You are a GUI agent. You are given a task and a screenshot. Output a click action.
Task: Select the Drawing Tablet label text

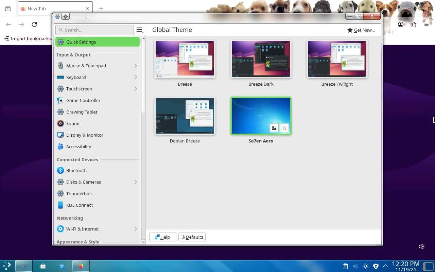[x=82, y=112]
